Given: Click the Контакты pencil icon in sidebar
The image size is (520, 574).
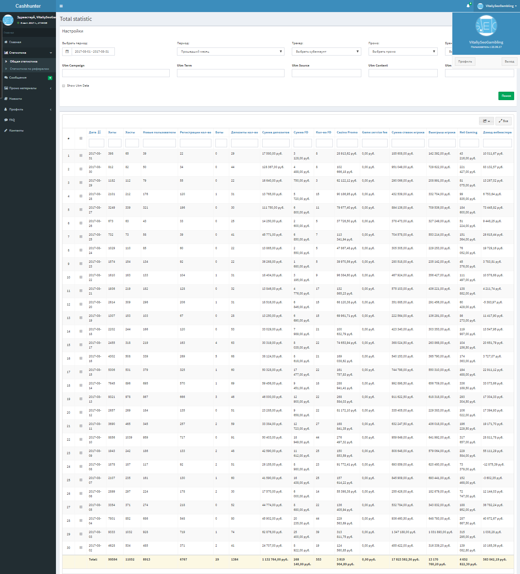Looking at the screenshot, I should (6, 130).
